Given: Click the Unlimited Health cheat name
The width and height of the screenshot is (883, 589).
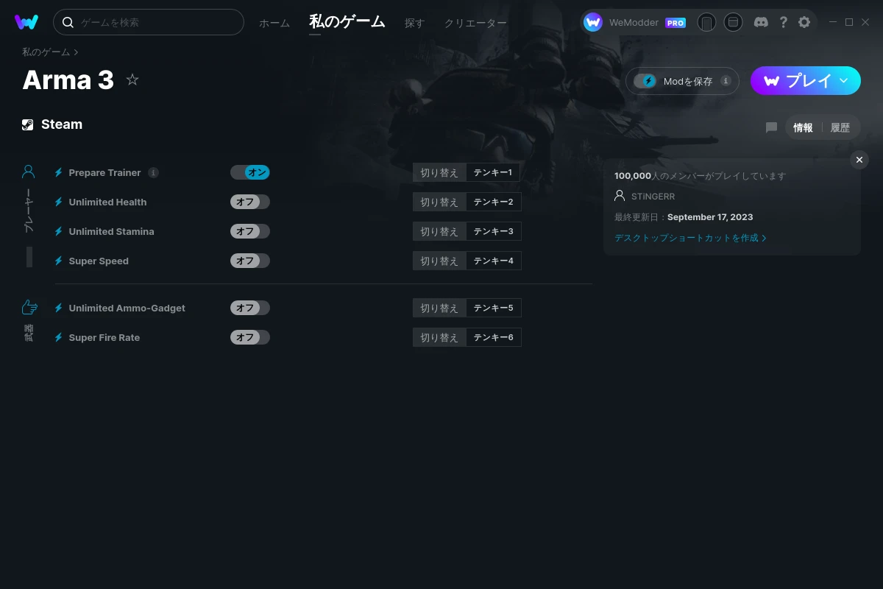Looking at the screenshot, I should click(x=107, y=202).
